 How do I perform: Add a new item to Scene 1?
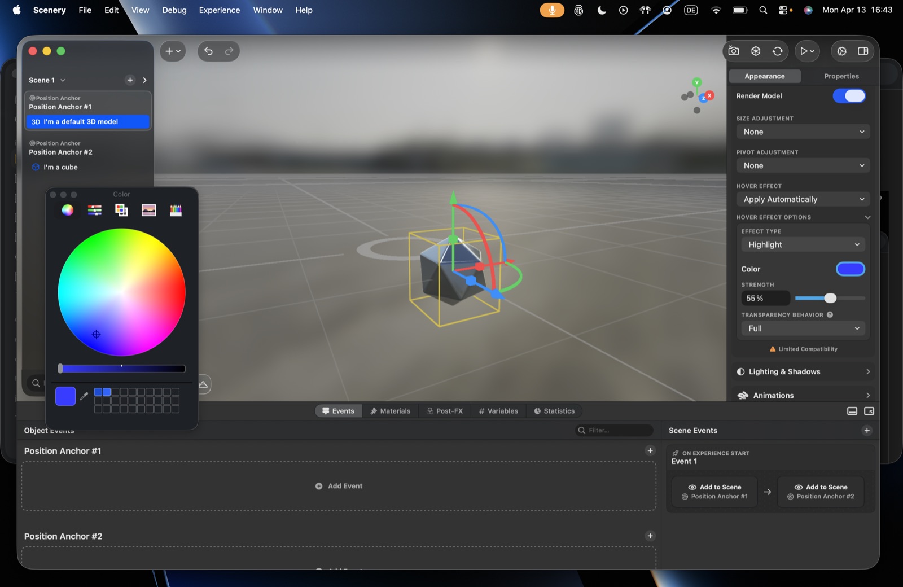pyautogui.click(x=130, y=80)
